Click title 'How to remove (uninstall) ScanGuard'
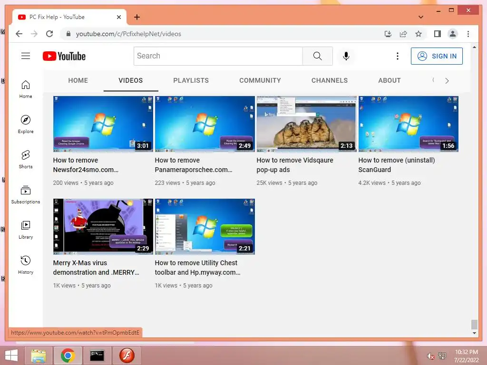Viewport: 487px width, 365px height. coord(397,165)
